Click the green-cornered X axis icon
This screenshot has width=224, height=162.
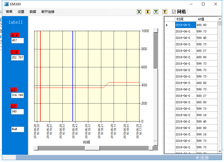[139, 12]
